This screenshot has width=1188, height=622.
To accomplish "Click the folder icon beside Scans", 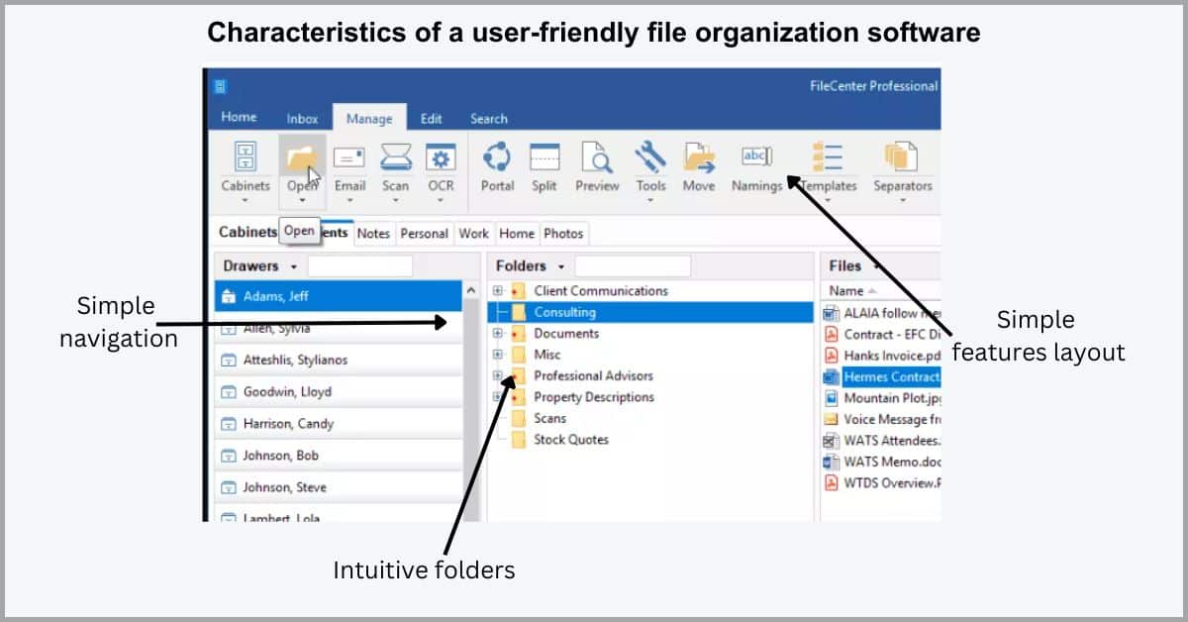I will (x=519, y=419).
